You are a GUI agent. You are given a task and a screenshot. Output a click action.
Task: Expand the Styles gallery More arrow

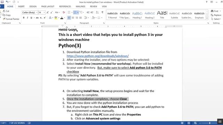coord(207,18)
